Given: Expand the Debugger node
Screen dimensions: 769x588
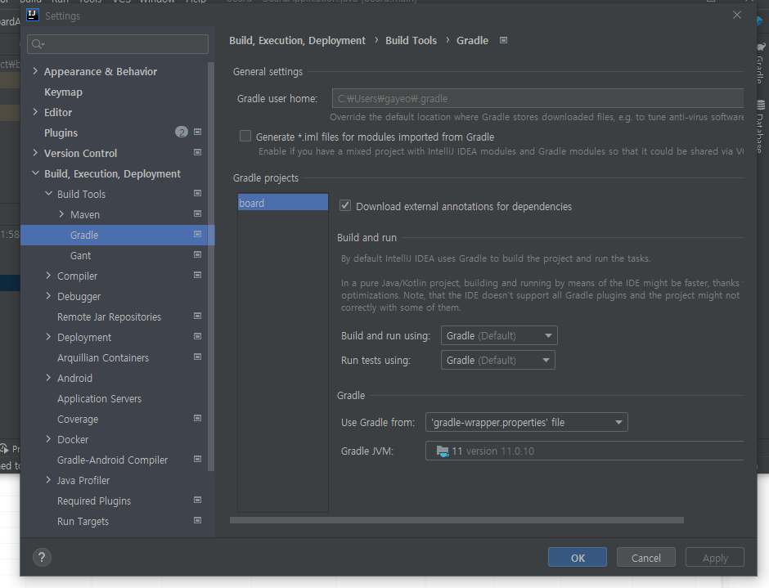Looking at the screenshot, I should click(48, 296).
